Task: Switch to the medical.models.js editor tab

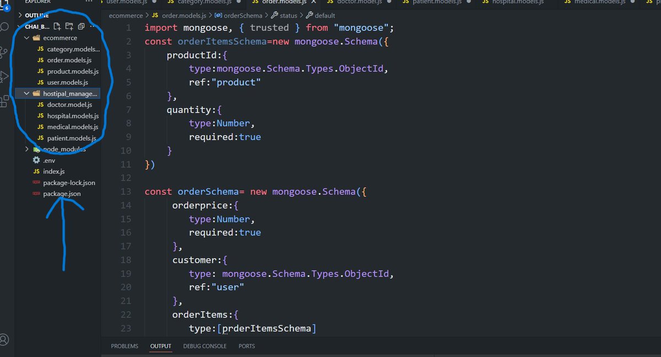Action: [x=599, y=2]
